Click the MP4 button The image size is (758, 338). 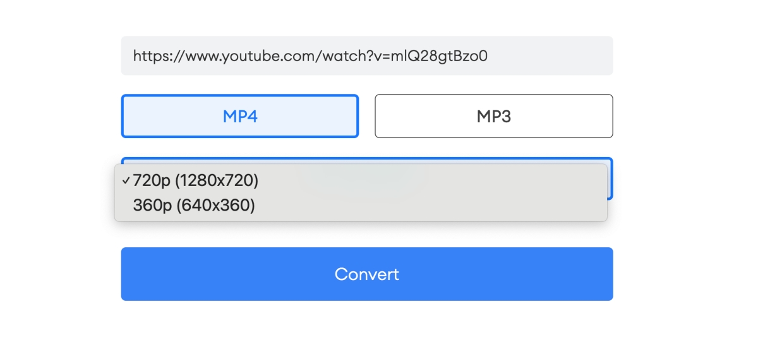coord(240,116)
